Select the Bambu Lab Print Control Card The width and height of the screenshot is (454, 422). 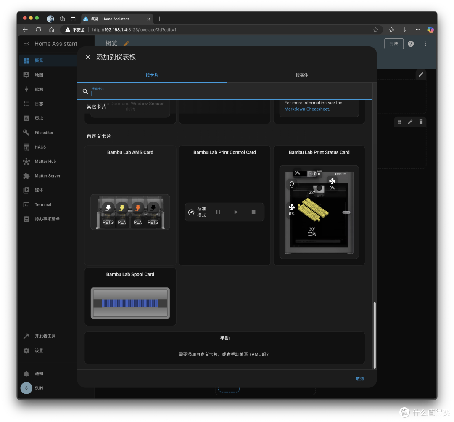(x=224, y=205)
